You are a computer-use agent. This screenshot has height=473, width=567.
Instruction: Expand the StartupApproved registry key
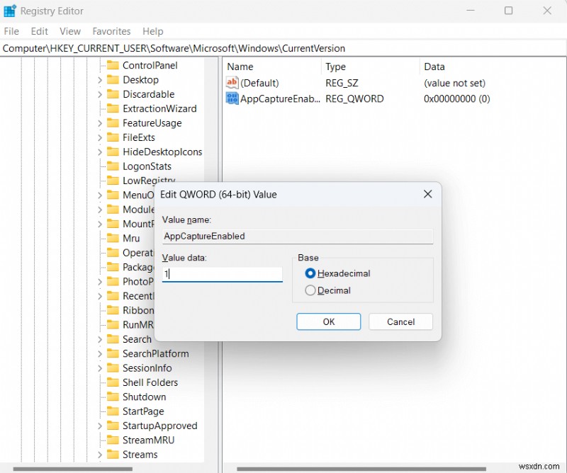pos(101,426)
